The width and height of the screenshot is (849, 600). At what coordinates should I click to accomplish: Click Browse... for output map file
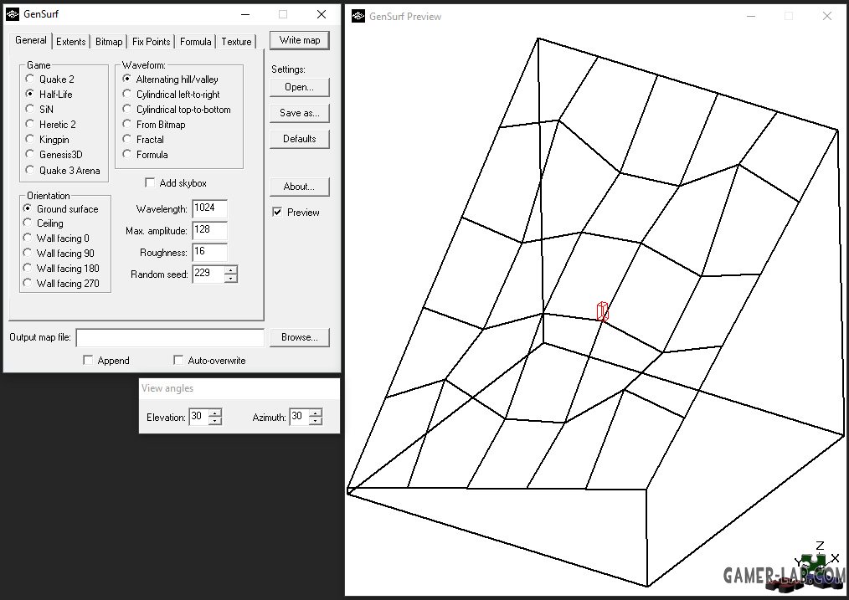coord(300,337)
